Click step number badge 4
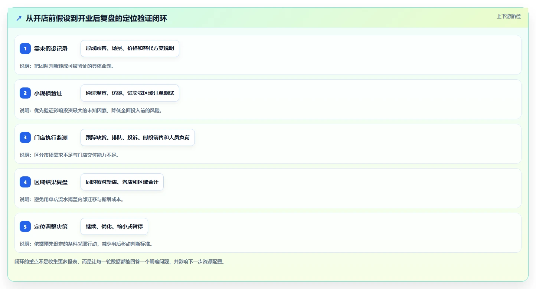Viewport: 536px width, 289px height. click(25, 182)
